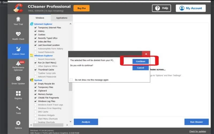
Task: Check Windows Event Trace Logs
Action: [35, 105]
